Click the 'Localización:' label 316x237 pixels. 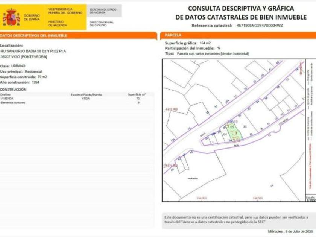[x=12, y=46]
